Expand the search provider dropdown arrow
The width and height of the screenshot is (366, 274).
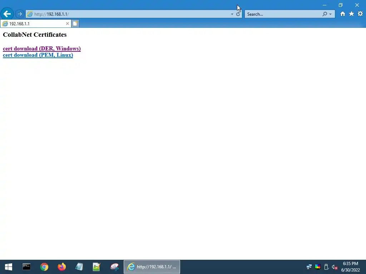point(330,14)
